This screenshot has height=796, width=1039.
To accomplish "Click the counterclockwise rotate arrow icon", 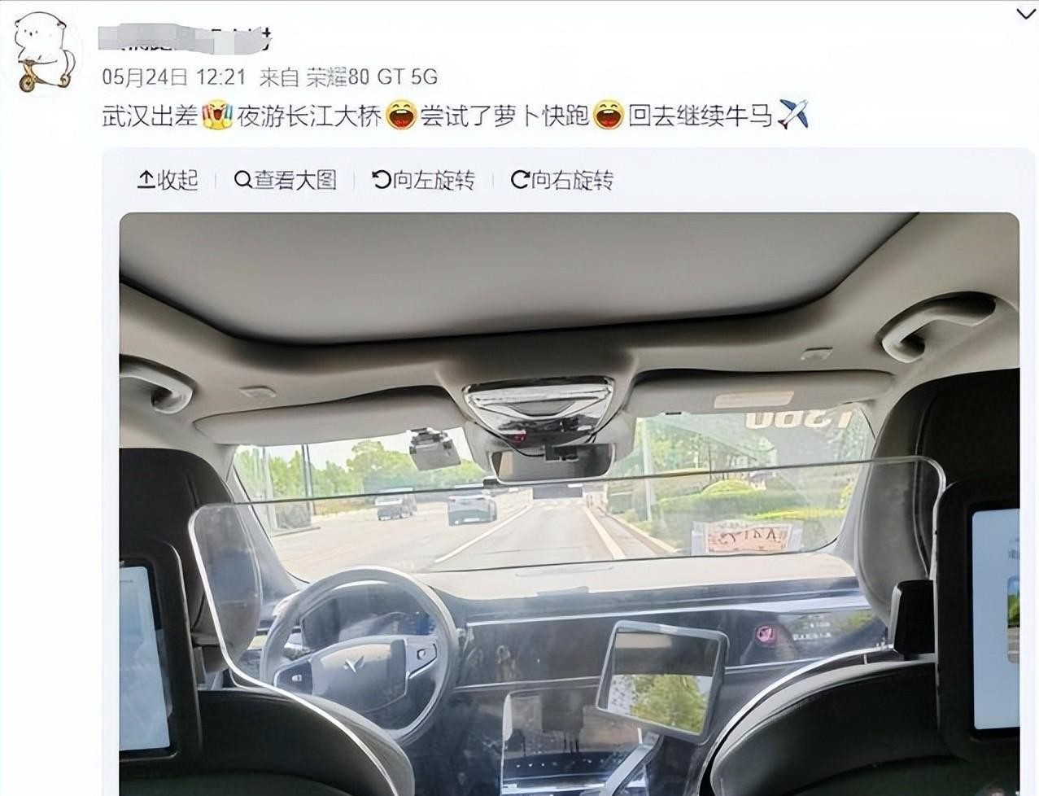I will pyautogui.click(x=380, y=179).
